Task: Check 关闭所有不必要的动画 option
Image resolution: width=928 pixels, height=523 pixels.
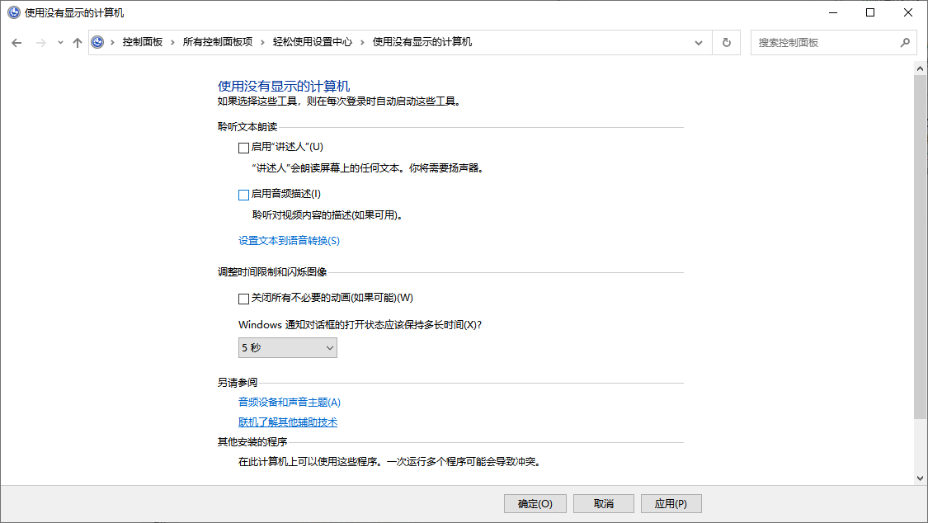Action: (x=243, y=298)
